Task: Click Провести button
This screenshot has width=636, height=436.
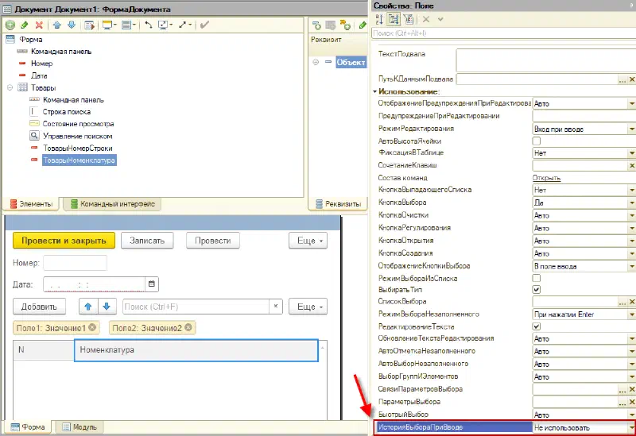Action: tap(213, 241)
